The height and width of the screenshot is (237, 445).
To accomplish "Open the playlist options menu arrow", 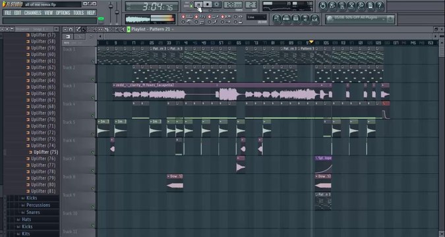I will point(65,29).
